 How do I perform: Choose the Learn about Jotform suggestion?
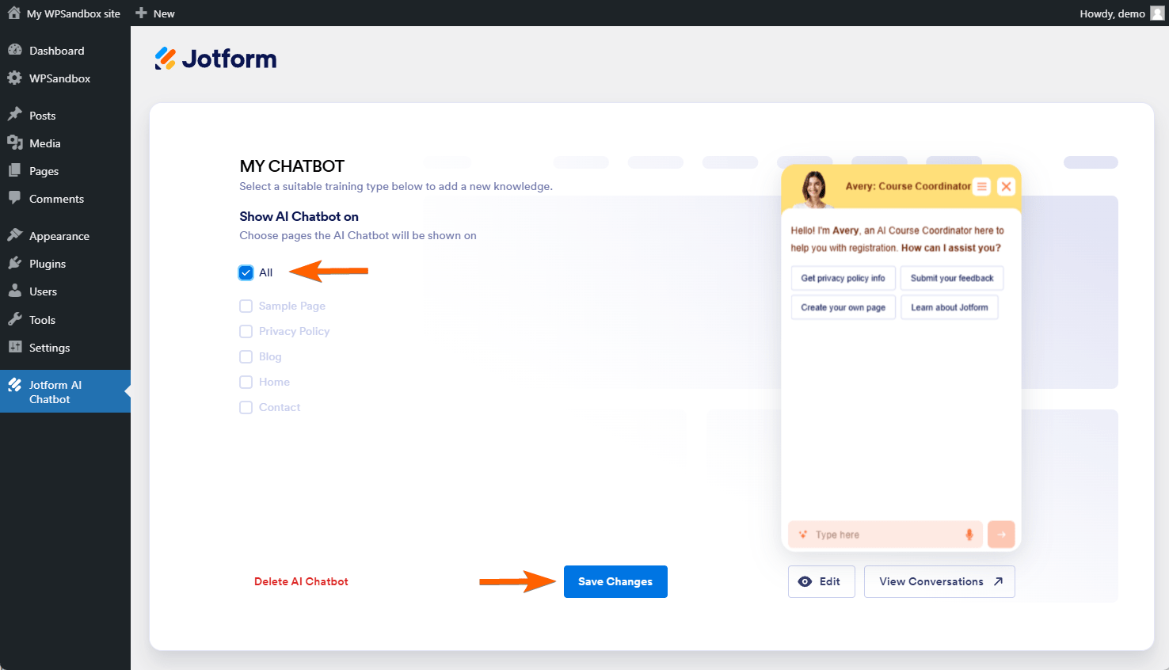pyautogui.click(x=949, y=307)
